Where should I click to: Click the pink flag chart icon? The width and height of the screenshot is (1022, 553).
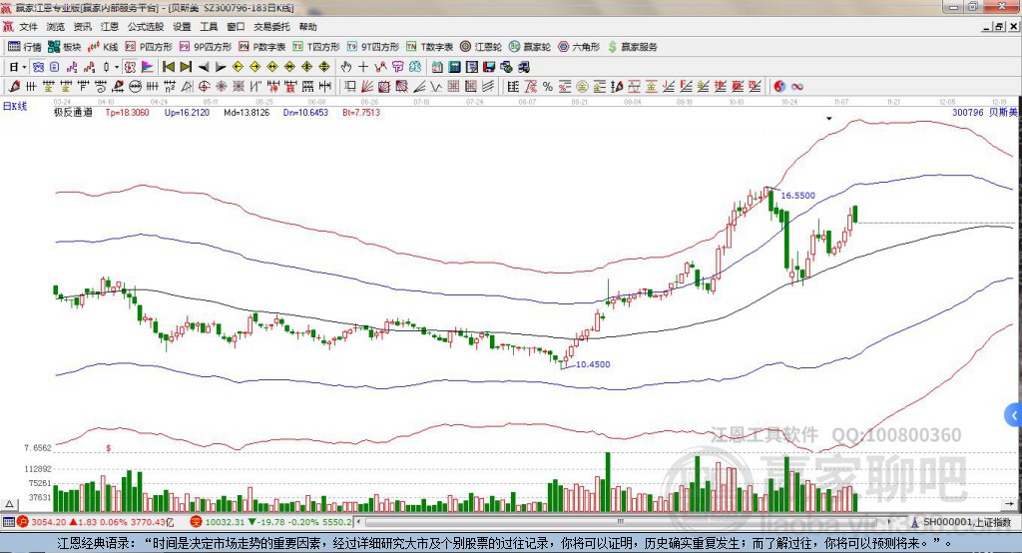(x=148, y=67)
